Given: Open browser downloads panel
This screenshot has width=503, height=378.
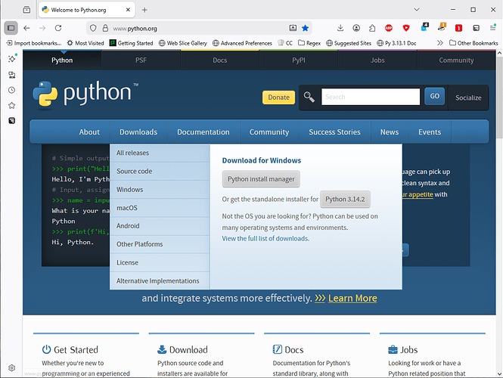Looking at the screenshot, I should tap(340, 28).
